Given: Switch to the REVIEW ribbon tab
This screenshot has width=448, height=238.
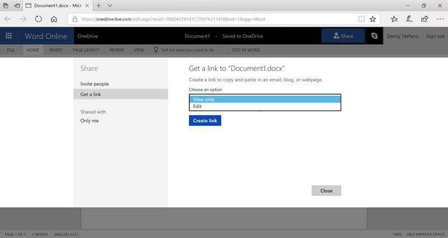Looking at the screenshot, I should point(116,50).
